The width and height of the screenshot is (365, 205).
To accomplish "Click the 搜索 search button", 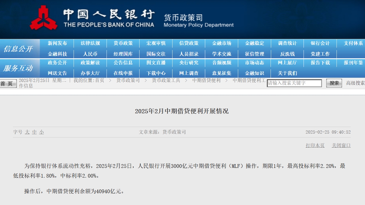I will pos(334,83).
